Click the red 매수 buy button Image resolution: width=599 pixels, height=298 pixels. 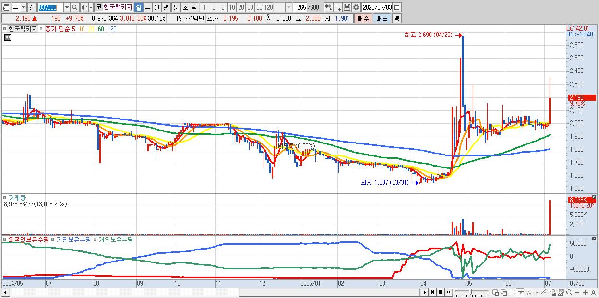tap(363, 18)
